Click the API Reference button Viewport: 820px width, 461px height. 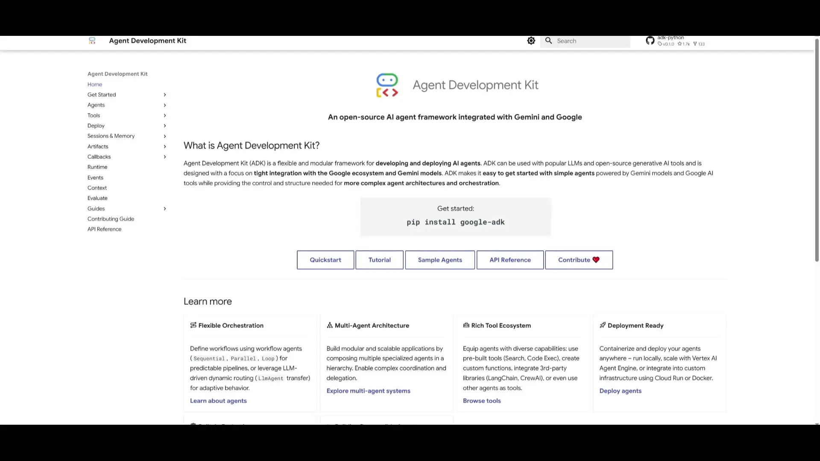(510, 260)
